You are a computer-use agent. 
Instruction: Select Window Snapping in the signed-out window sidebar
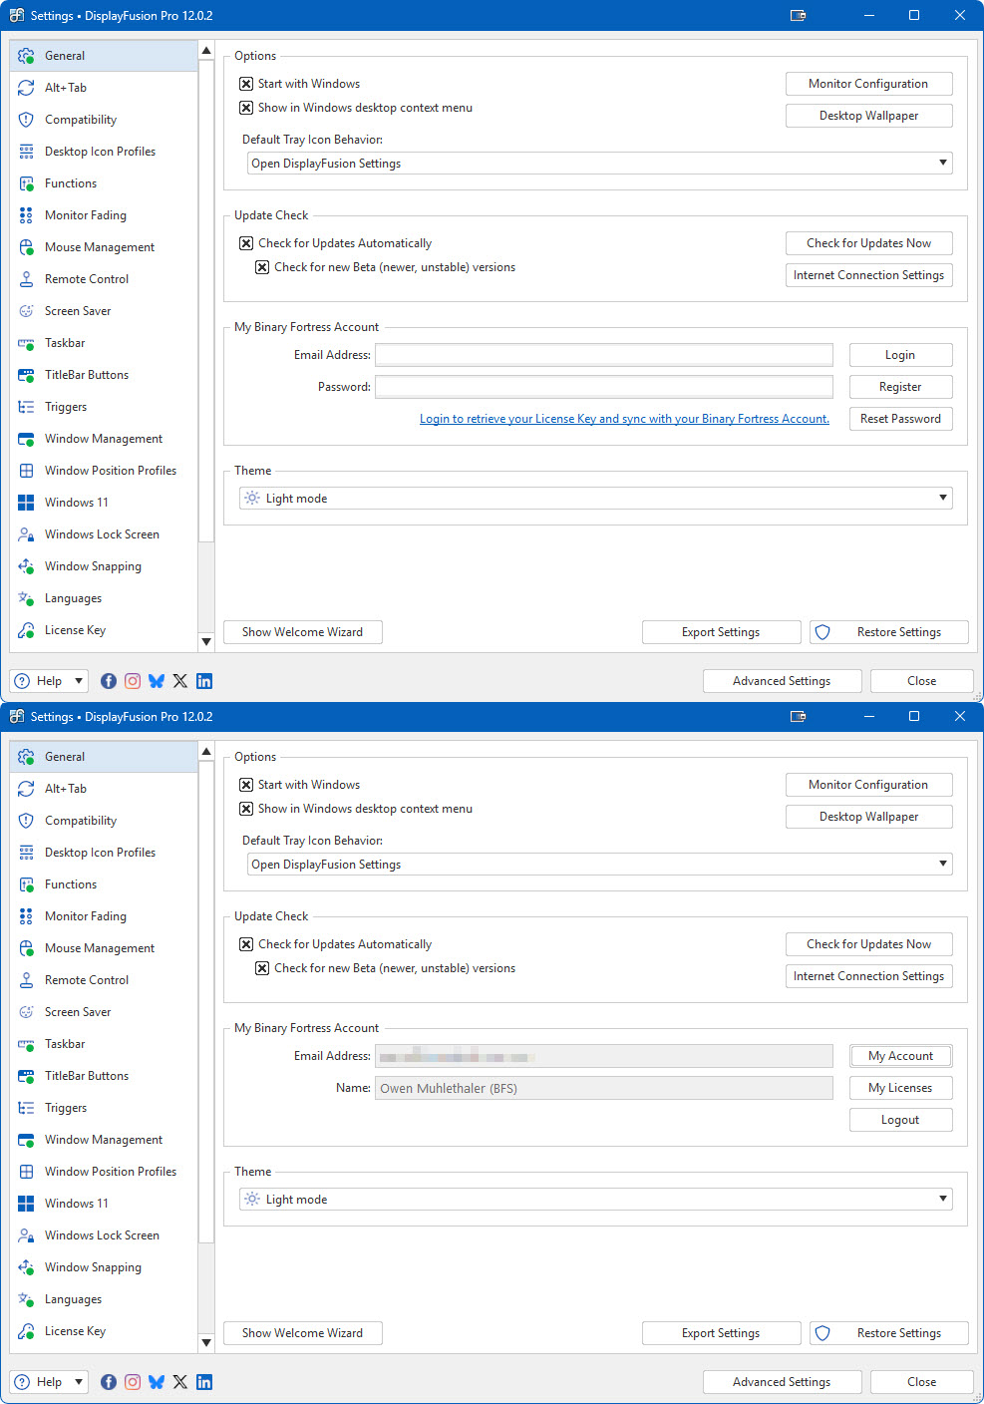pos(93,566)
